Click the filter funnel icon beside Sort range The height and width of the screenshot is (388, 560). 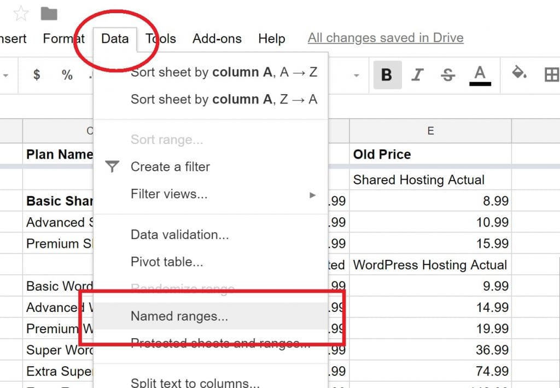coord(113,167)
